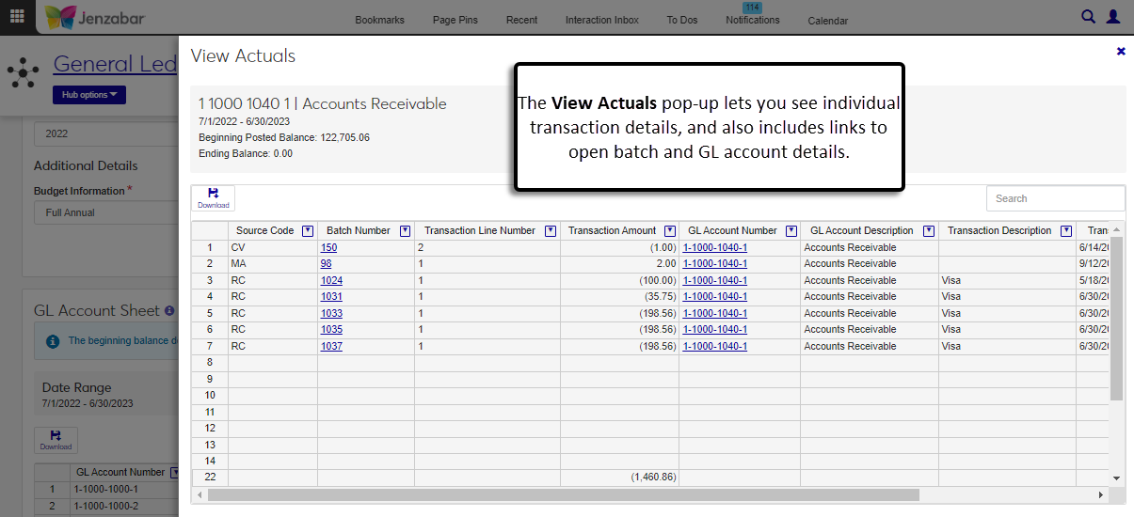Open the Transaction Amount column filter
Viewport: 1134px width, 517px height.
669,231
